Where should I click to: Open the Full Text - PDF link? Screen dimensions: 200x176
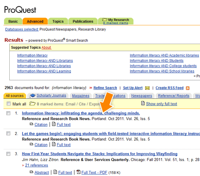pyautogui.click(x=94, y=172)
